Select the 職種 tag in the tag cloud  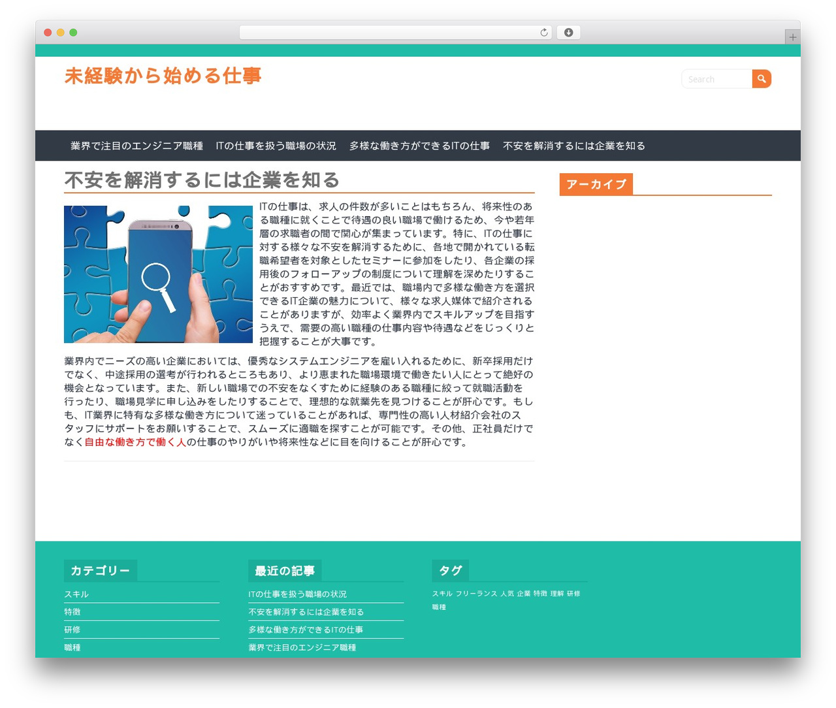point(439,607)
